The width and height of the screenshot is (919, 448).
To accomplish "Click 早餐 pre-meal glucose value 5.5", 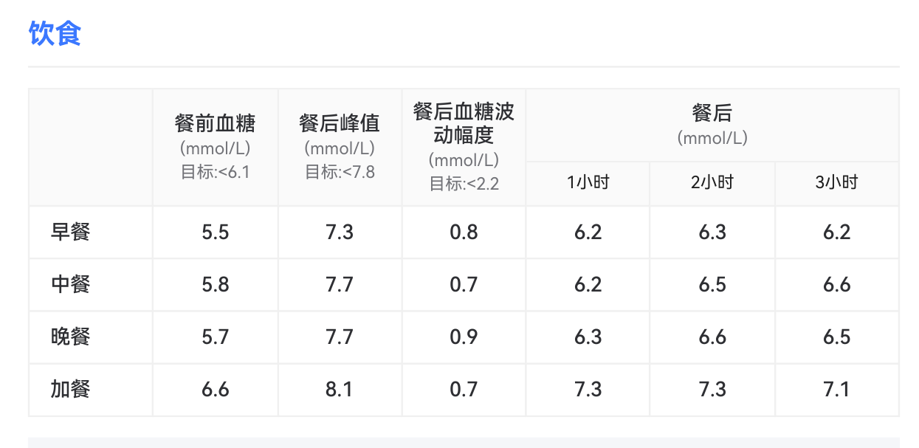I will pos(215,232).
